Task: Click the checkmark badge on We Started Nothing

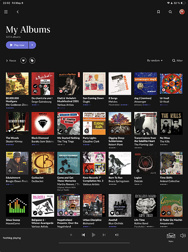Action: [x=61, y=131]
